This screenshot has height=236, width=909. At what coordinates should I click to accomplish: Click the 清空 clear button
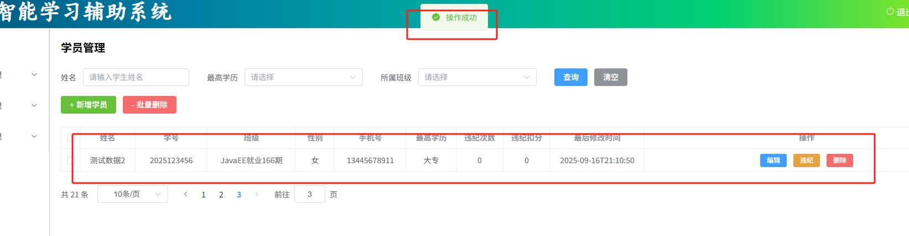(x=610, y=77)
